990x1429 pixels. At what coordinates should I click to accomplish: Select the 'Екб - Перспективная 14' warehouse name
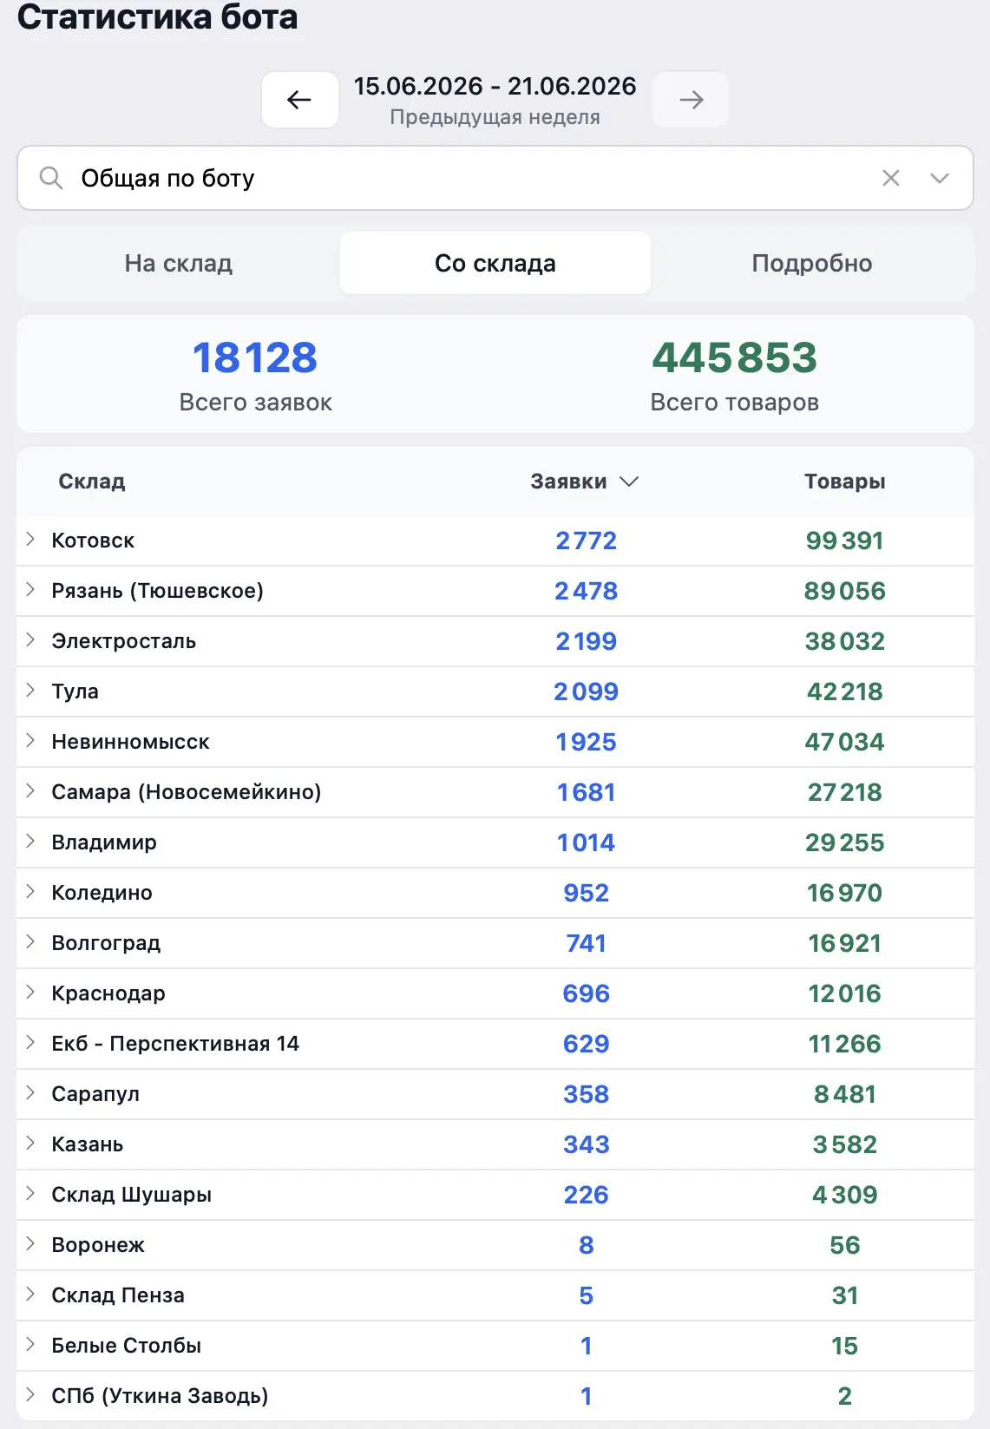pos(175,1044)
